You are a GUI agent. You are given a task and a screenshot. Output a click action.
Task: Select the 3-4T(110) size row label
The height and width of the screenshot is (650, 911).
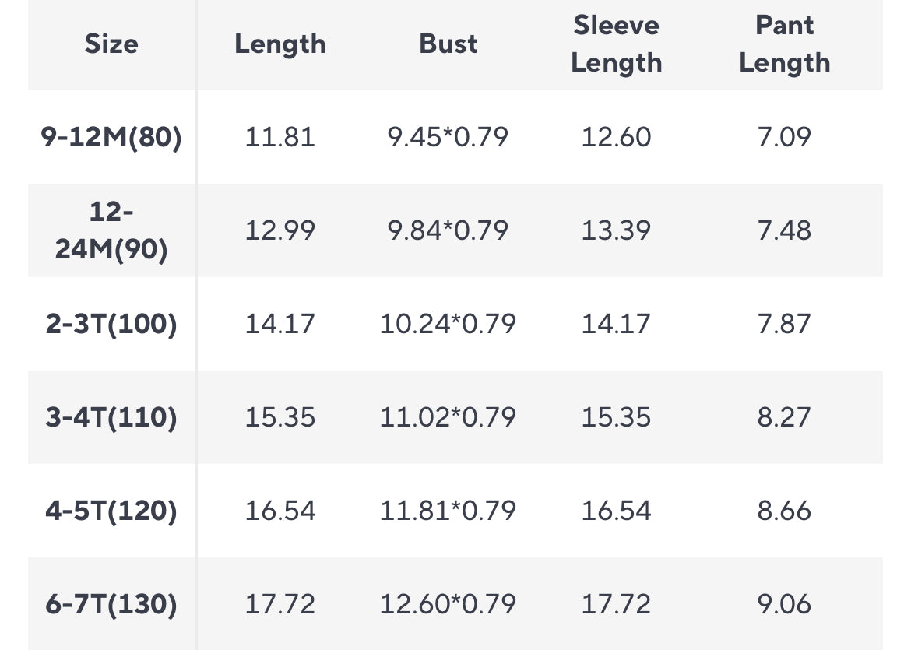click(111, 417)
